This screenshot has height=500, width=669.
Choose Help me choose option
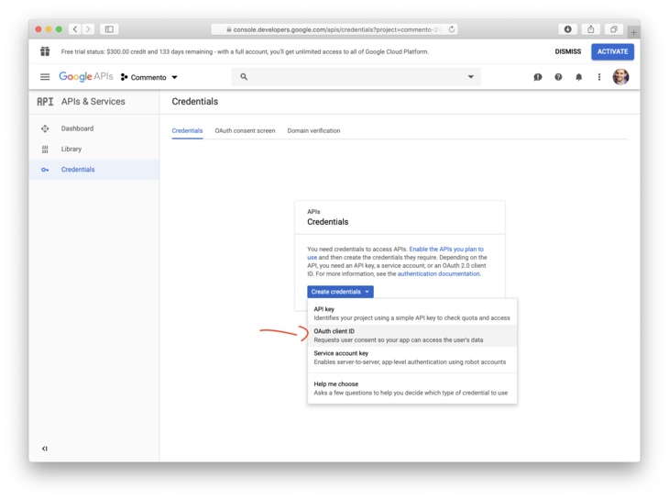point(412,388)
